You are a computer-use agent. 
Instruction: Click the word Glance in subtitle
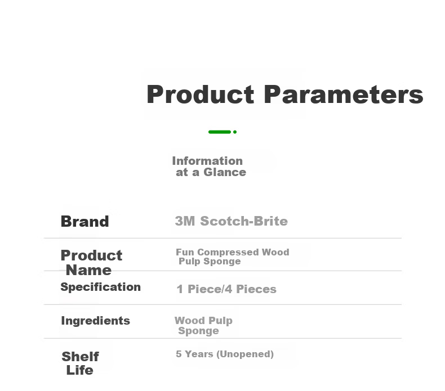tap(225, 172)
